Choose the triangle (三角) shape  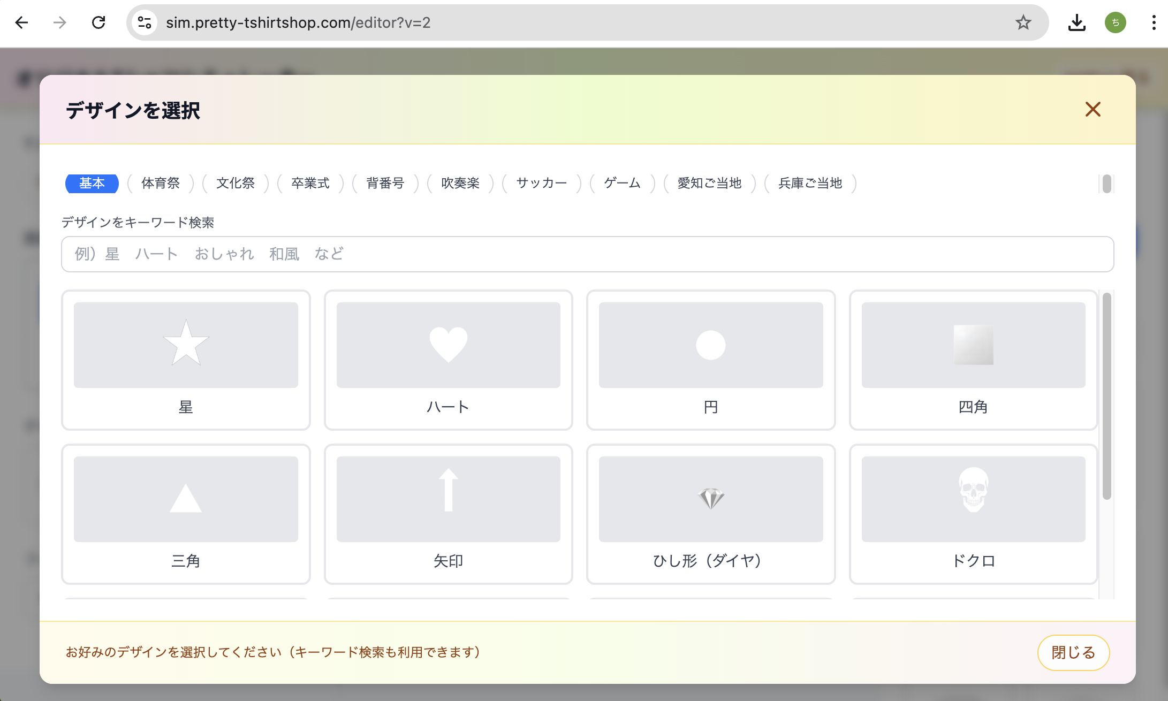point(186,514)
